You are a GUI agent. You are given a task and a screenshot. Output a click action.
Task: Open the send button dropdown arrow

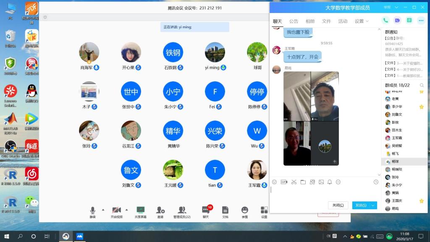(373, 205)
